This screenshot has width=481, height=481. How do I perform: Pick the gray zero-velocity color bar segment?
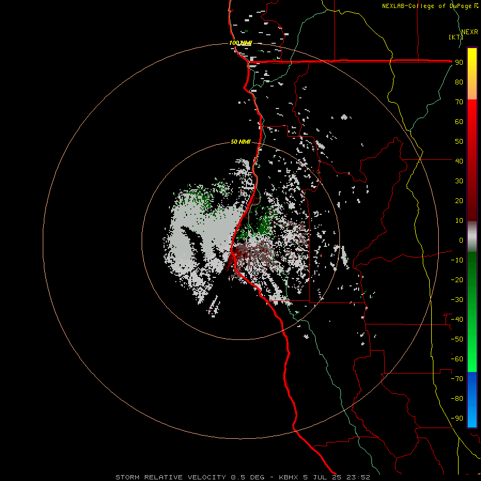click(x=472, y=237)
